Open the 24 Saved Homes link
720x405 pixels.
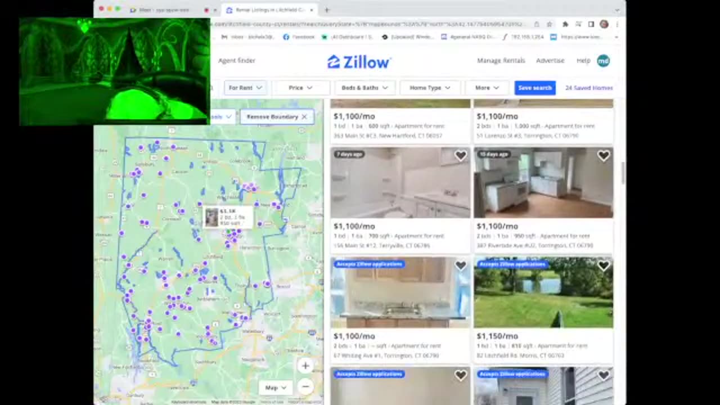[589, 88]
